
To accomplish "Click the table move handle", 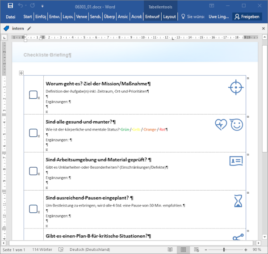I will (21, 73).
